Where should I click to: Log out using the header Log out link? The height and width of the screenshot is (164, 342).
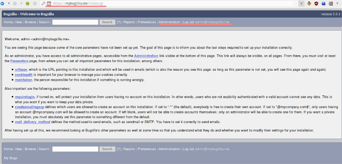[188, 22]
